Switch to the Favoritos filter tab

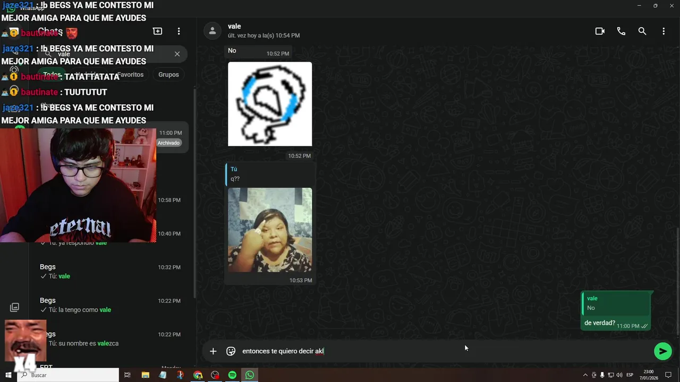tap(131, 74)
